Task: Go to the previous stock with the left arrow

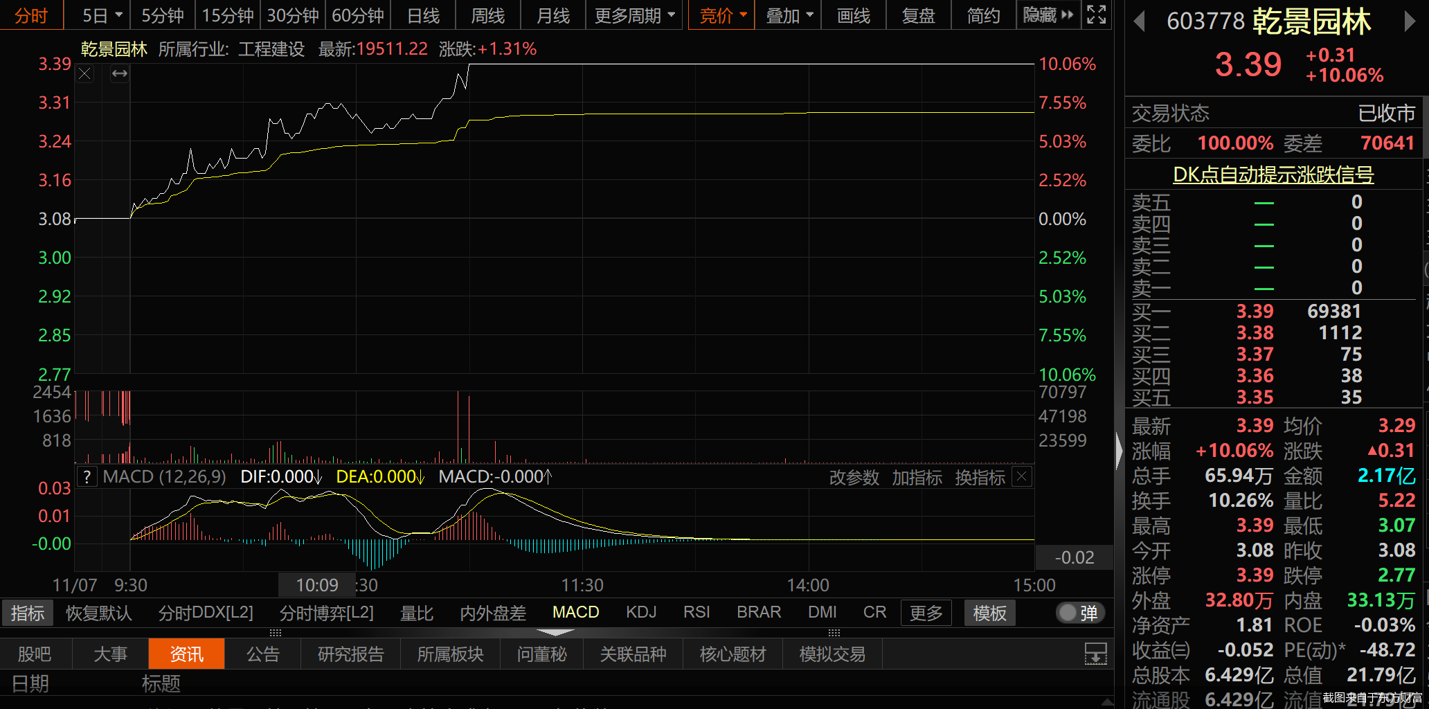Action: [1139, 22]
